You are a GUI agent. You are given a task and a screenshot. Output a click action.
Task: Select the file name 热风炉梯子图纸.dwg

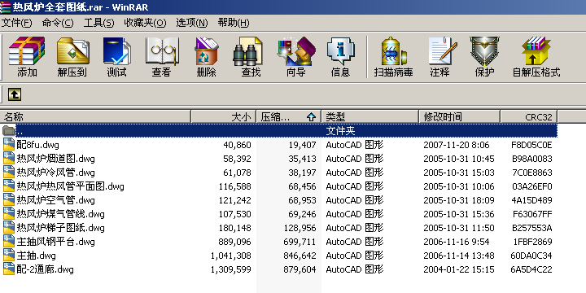tap(60, 228)
